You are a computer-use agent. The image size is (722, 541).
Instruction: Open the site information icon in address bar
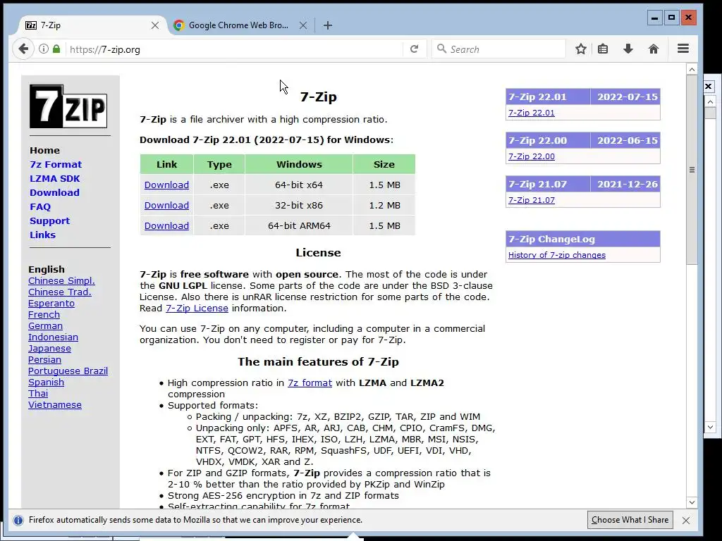click(x=43, y=49)
